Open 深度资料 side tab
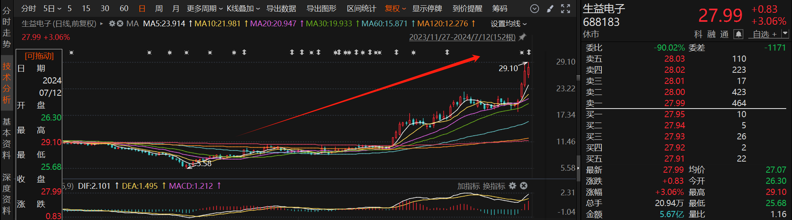Image resolution: width=792 pixels, height=220 pixels. click(x=7, y=194)
